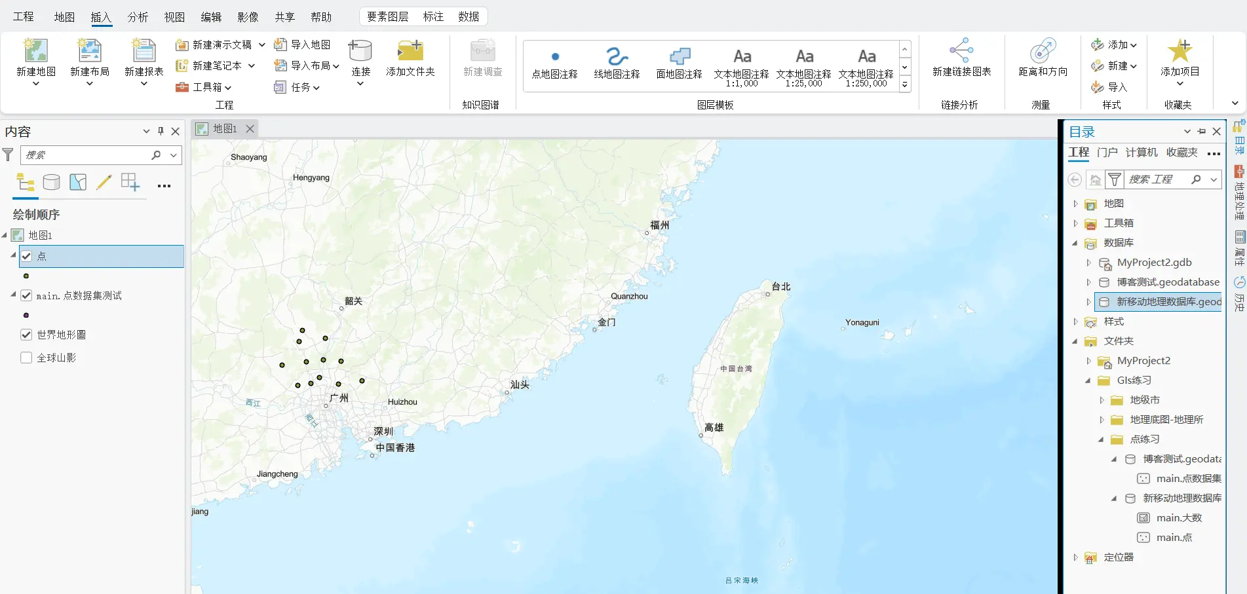Open the 分析 ribbon tab

(x=138, y=17)
